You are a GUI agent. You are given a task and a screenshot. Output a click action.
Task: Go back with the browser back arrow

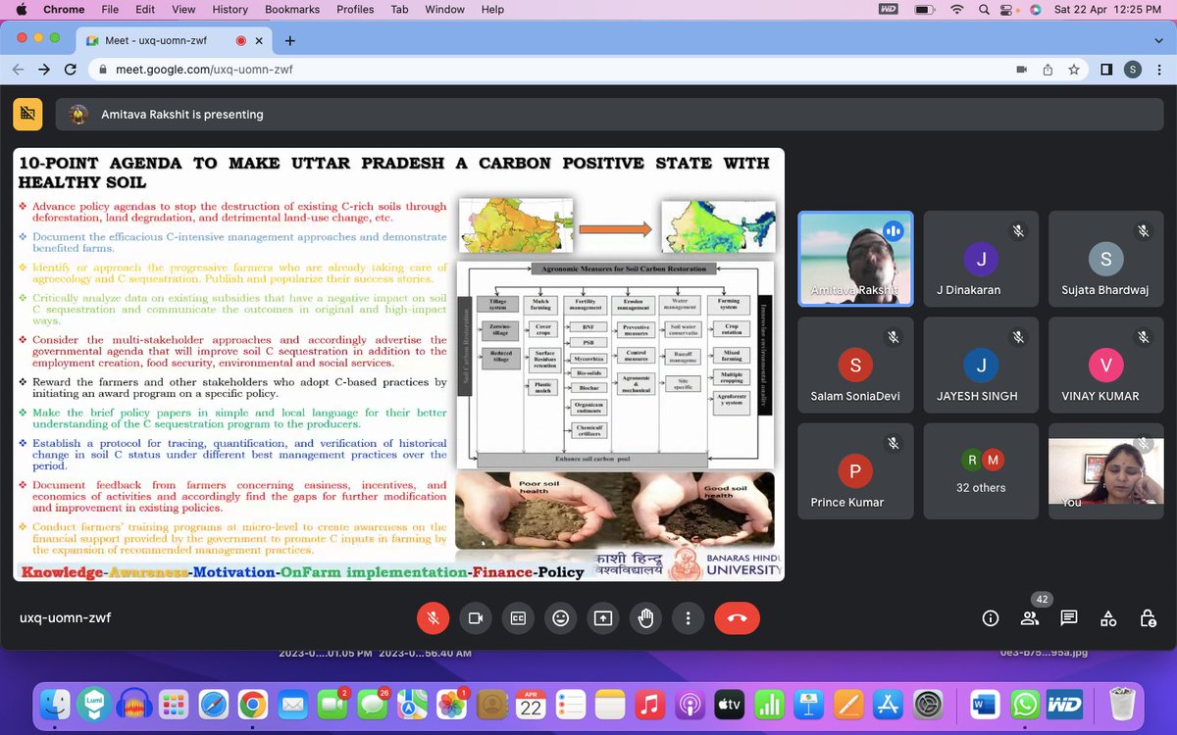point(19,70)
